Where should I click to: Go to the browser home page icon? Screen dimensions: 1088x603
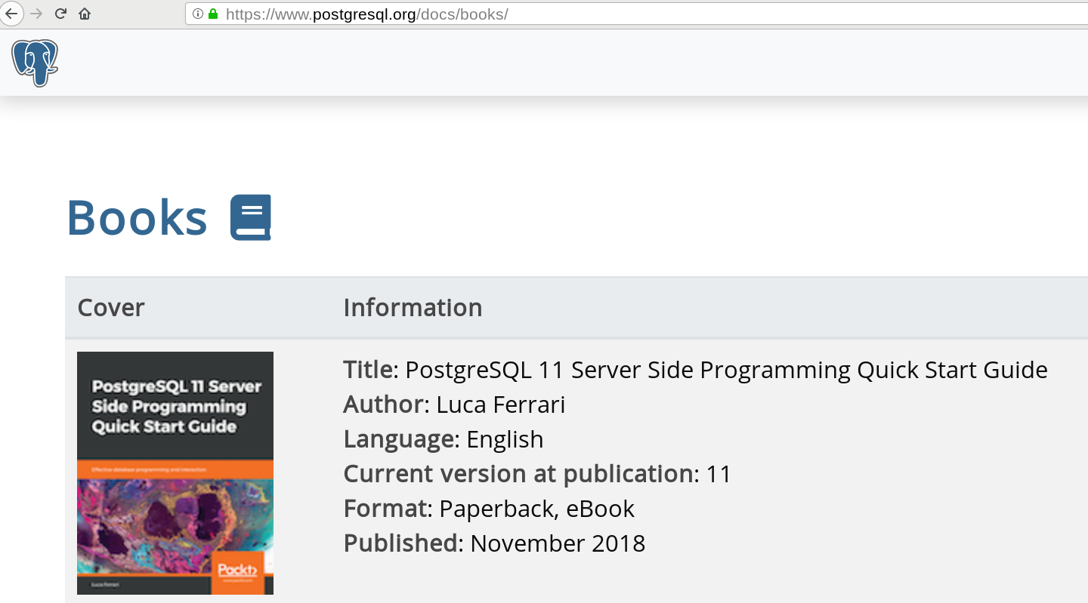(x=85, y=14)
